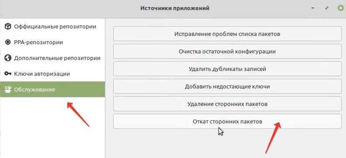The width and height of the screenshot is (346, 158).
Task: Click the maintenance icon beside Обслуживание
Action: point(8,89)
